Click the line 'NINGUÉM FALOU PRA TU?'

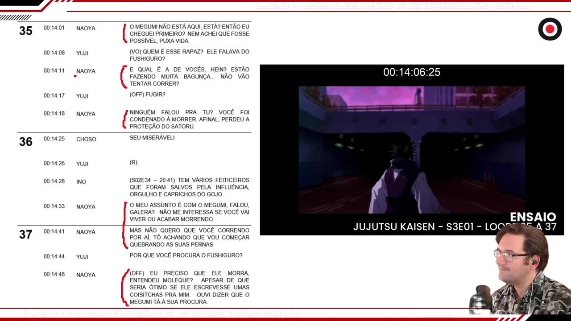point(190,119)
